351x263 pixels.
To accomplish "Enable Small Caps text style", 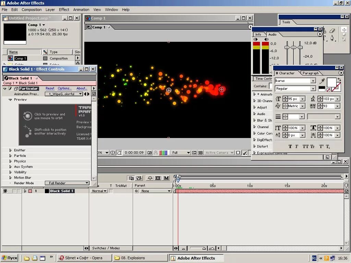I will (x=312, y=147).
